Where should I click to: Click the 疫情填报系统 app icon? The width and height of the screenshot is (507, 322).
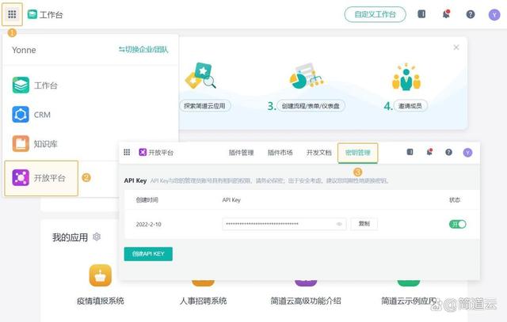(101, 275)
